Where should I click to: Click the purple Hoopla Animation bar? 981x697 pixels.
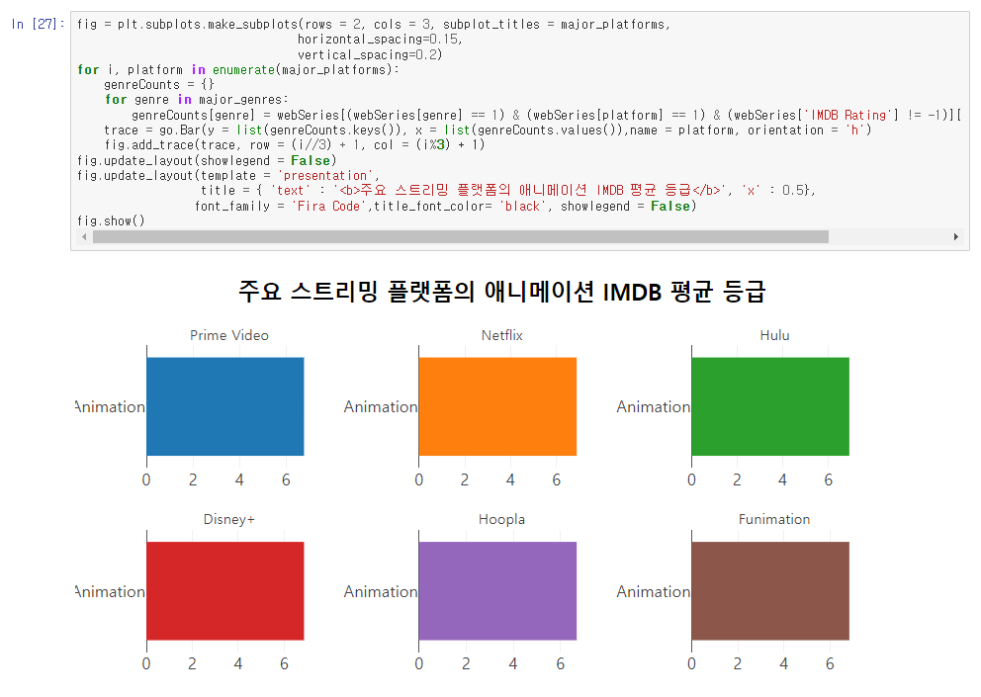[x=497, y=590]
